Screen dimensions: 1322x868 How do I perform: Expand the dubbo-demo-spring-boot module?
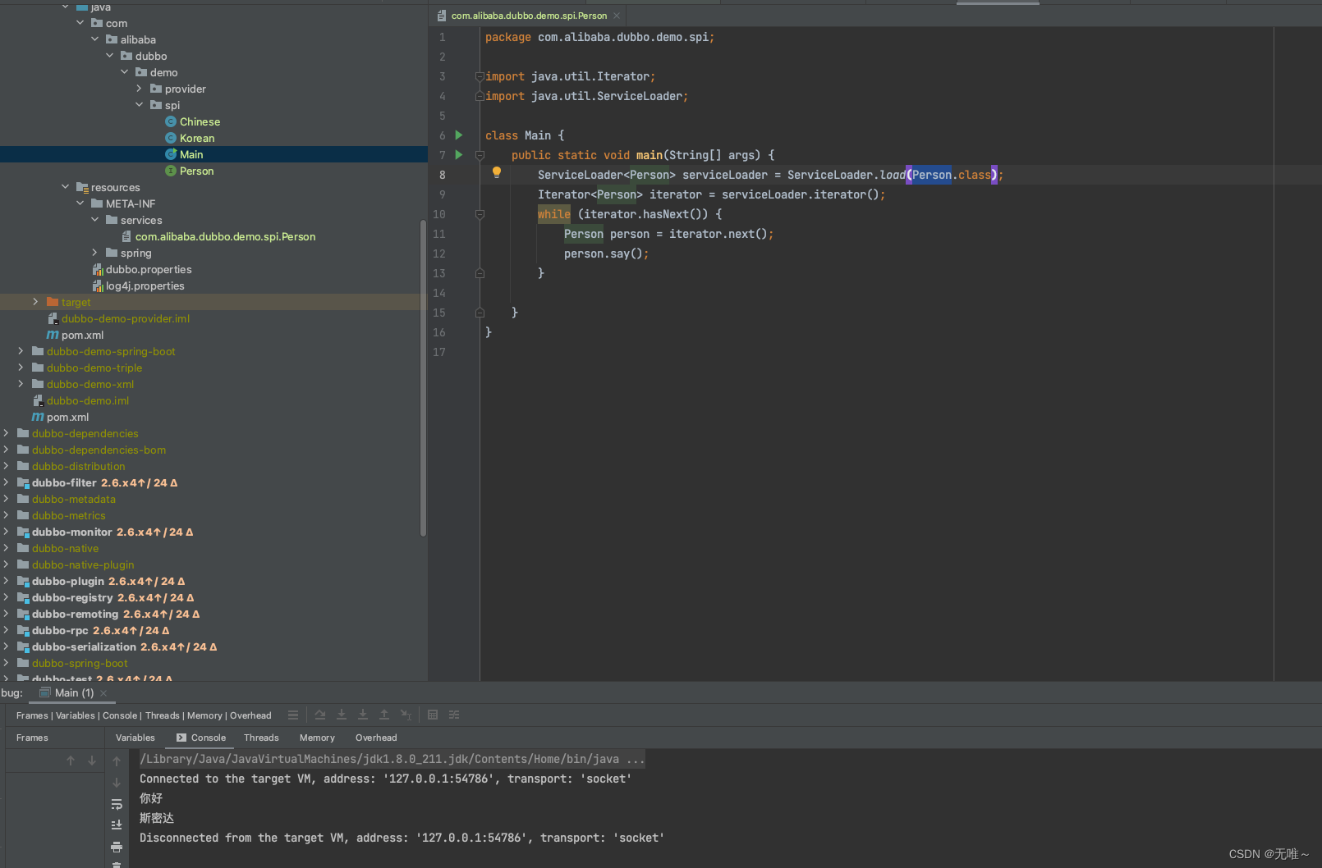tap(21, 351)
